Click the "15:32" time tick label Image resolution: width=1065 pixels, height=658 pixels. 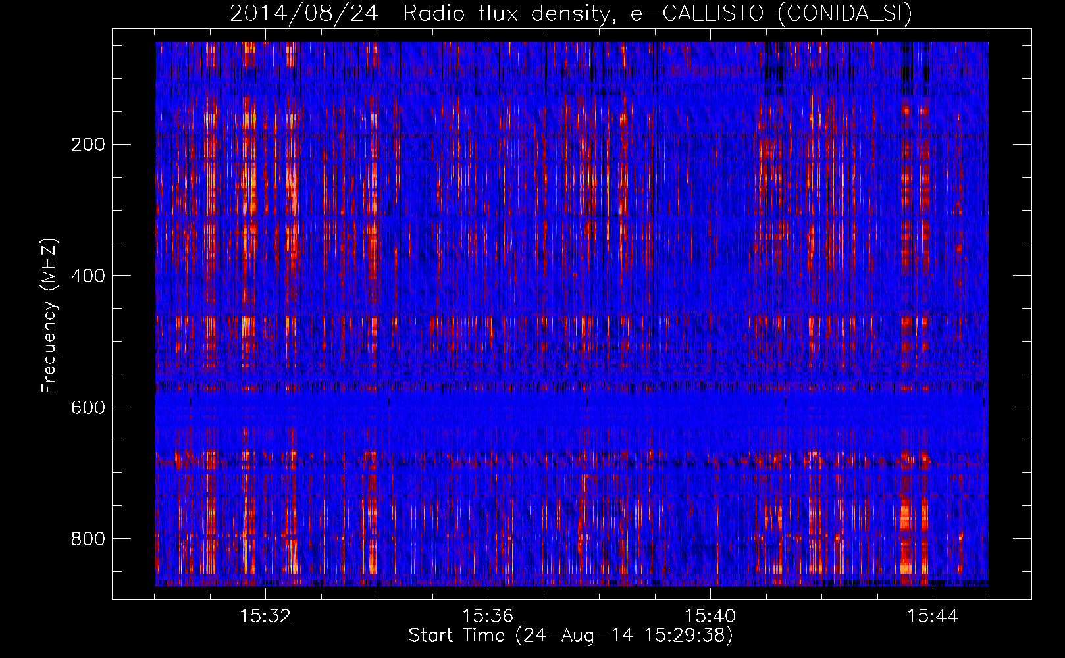click(265, 617)
